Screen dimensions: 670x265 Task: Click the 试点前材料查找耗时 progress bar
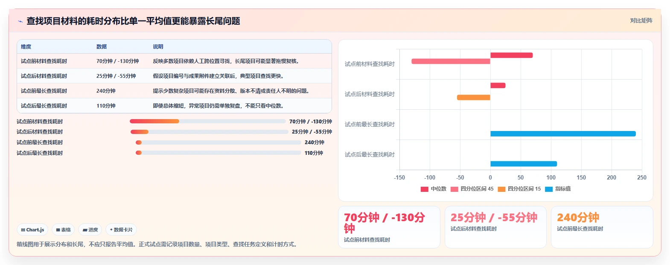tap(208, 121)
